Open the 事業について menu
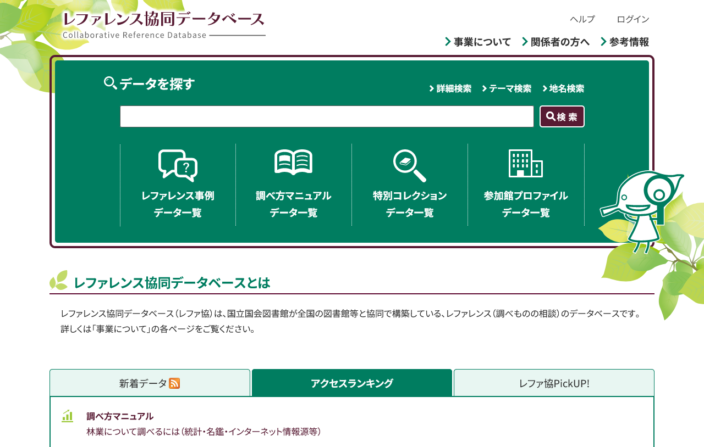 (478, 42)
